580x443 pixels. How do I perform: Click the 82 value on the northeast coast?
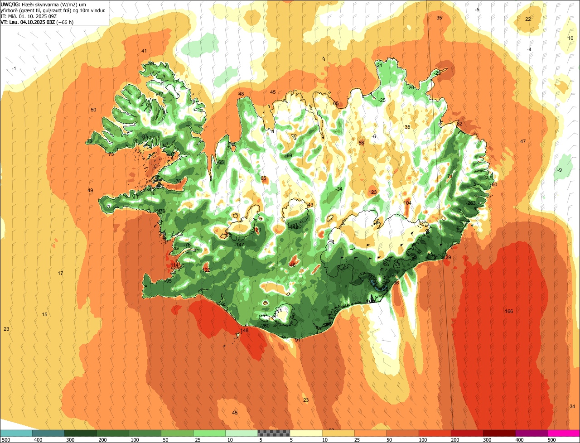click(x=459, y=124)
